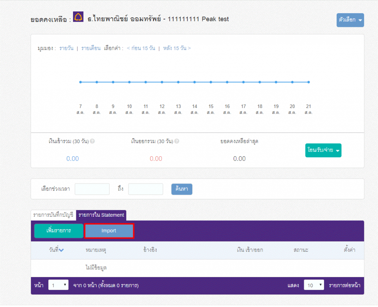
Task: Switch to รายการบันทึกบัญชี tab
Action: click(53, 215)
